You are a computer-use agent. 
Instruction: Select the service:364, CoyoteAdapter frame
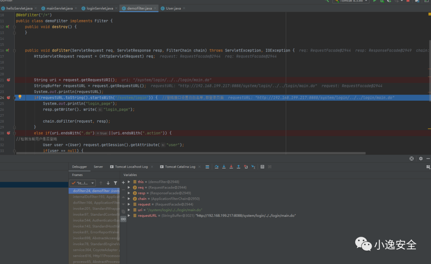click(x=94, y=250)
